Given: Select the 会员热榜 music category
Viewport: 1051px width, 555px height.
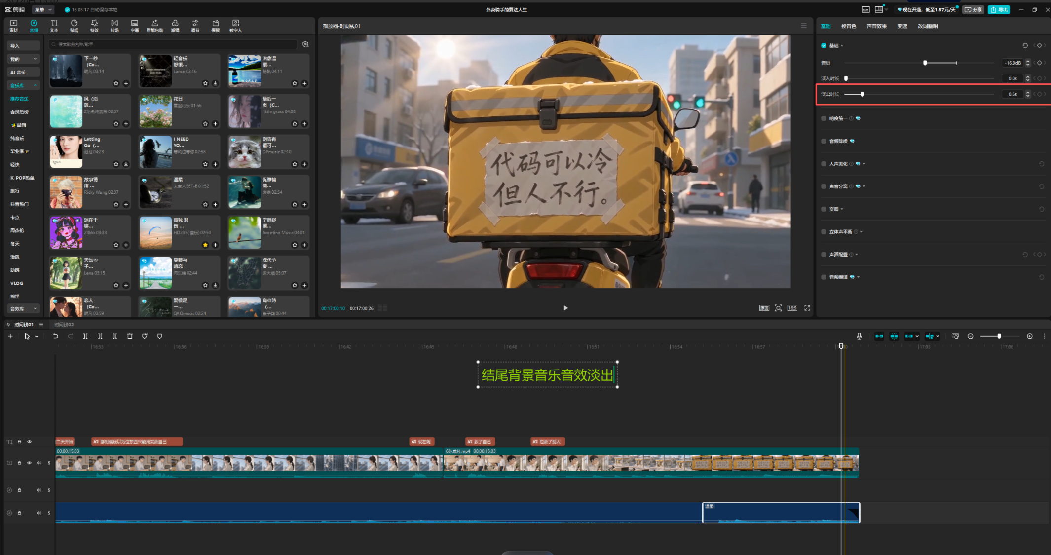Looking at the screenshot, I should (x=20, y=112).
